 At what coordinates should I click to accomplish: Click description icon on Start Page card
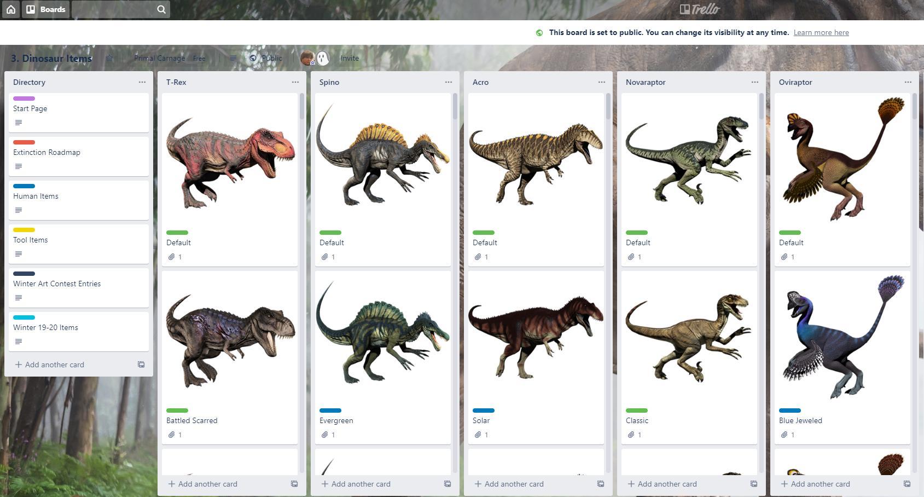(19, 123)
